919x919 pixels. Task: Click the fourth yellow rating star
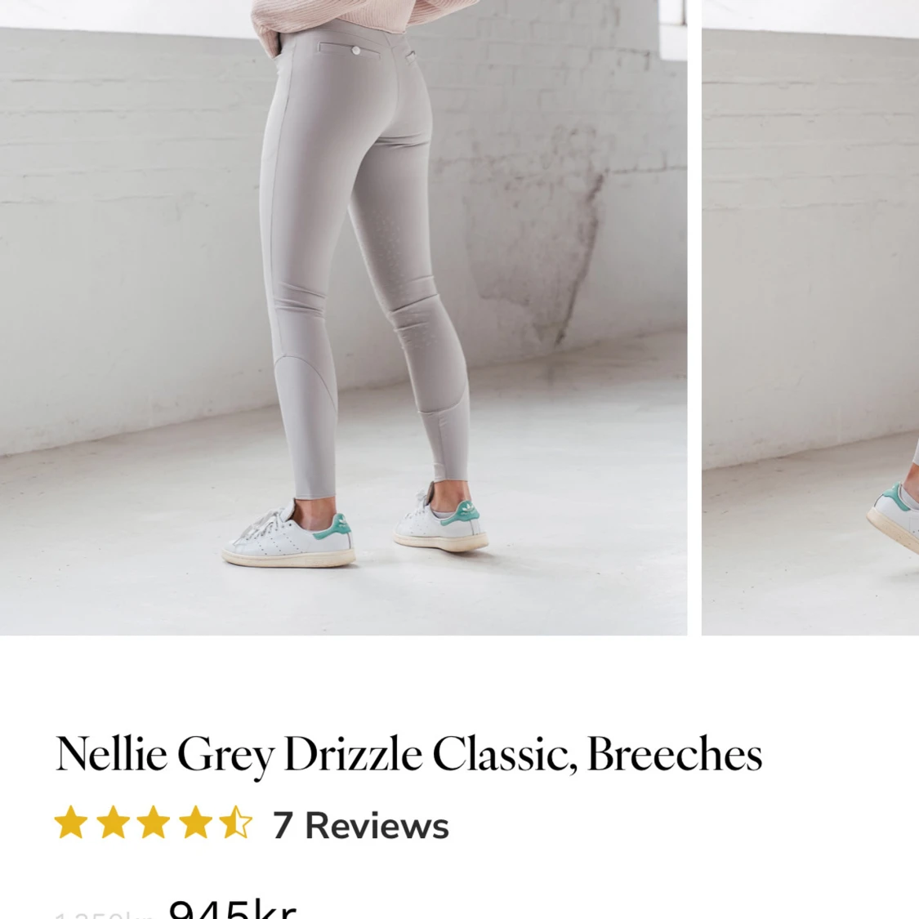195,823
